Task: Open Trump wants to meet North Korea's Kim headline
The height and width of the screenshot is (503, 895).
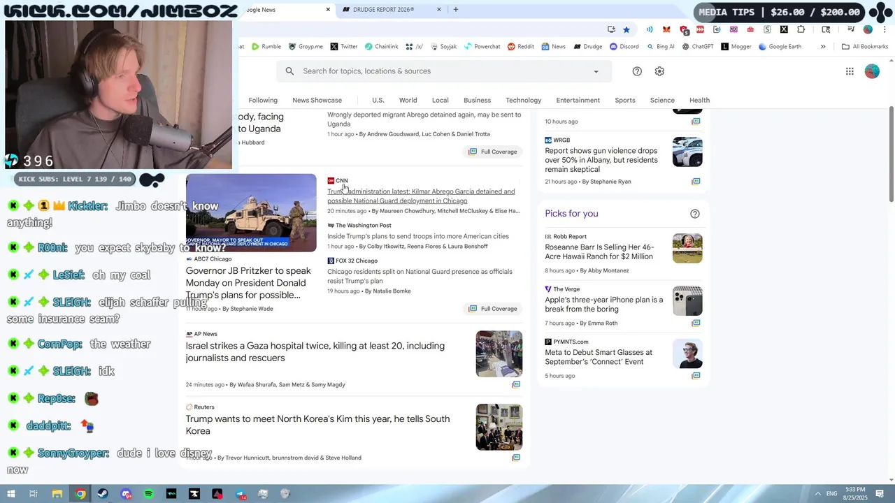Action: coord(317,425)
